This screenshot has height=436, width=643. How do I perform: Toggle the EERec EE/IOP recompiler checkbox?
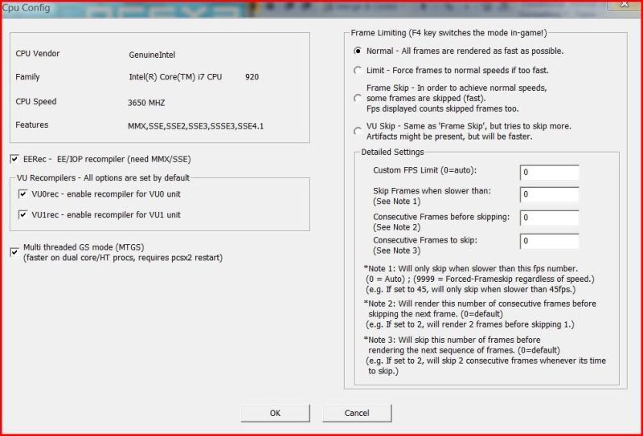tap(14, 159)
